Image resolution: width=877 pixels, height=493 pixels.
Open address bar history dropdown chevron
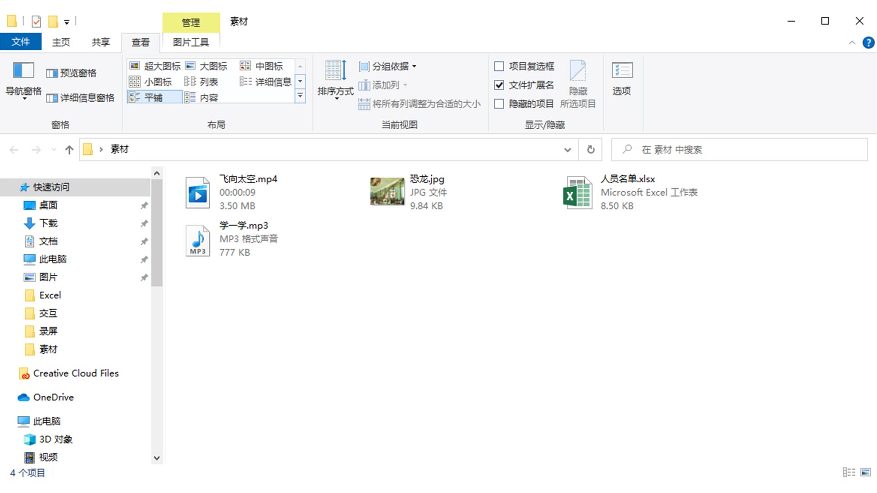pyautogui.click(x=567, y=150)
